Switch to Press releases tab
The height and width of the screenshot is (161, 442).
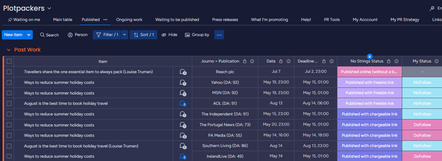pyautogui.click(x=225, y=19)
